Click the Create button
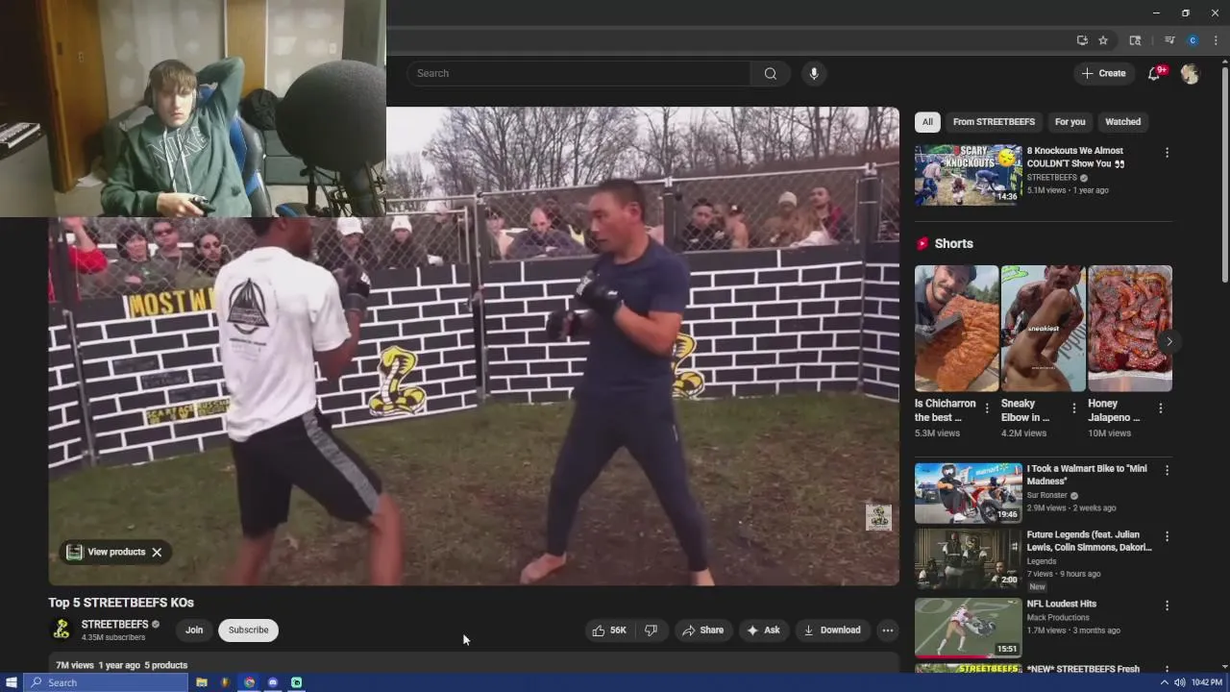 pyautogui.click(x=1103, y=73)
